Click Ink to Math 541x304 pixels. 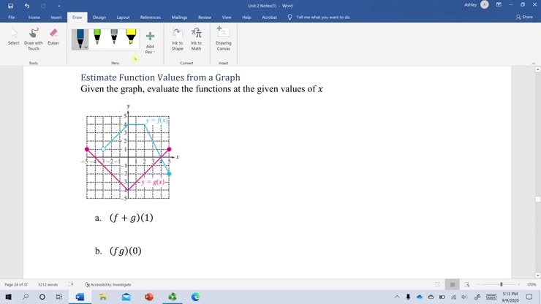click(197, 39)
